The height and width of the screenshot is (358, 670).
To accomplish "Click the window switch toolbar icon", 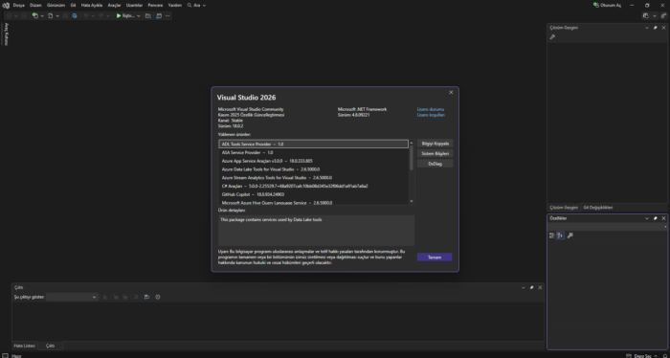I will click(159, 16).
